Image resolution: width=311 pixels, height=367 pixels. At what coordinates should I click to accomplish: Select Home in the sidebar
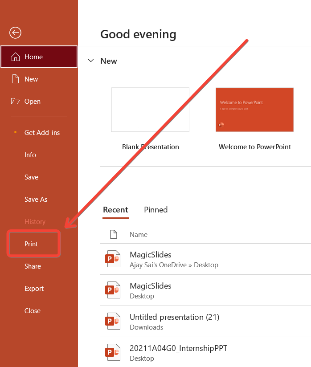[x=39, y=57]
